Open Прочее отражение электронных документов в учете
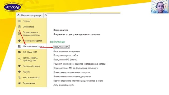The image size is (169, 95). [78, 81]
